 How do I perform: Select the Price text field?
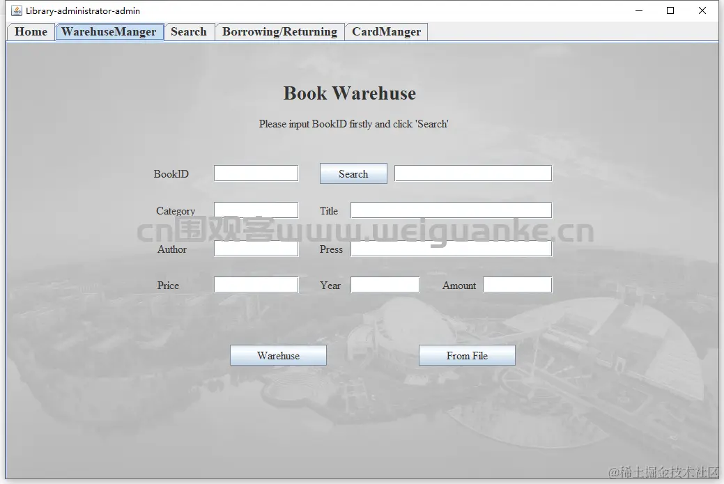coord(256,285)
